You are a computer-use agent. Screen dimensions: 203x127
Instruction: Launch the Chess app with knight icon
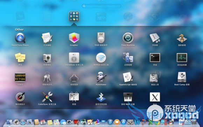pyautogui.click(x=182, y=38)
